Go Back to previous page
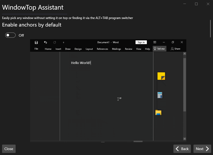The height and width of the screenshot is (155, 213). tap(182, 149)
